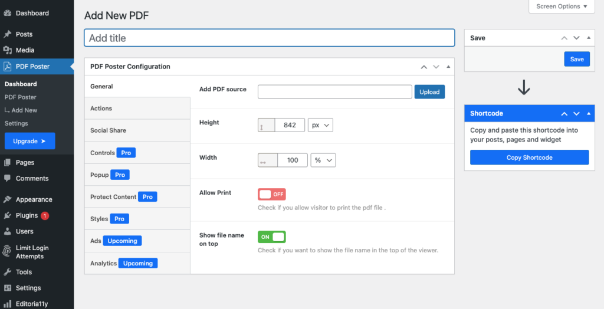Click the Settings sliders icon in sidebar
This screenshot has height=309, width=604.
coord(7,288)
